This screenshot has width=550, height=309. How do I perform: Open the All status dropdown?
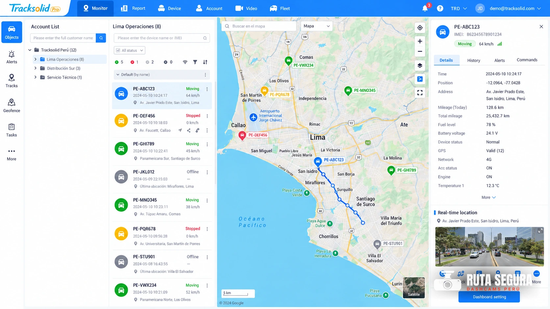point(130,50)
